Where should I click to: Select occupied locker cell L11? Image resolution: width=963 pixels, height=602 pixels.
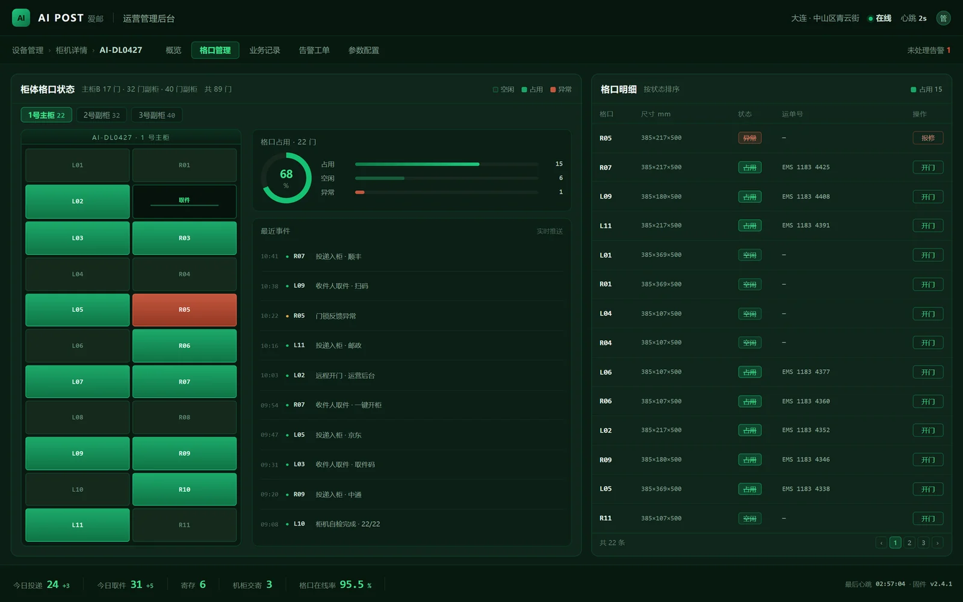[78, 525]
